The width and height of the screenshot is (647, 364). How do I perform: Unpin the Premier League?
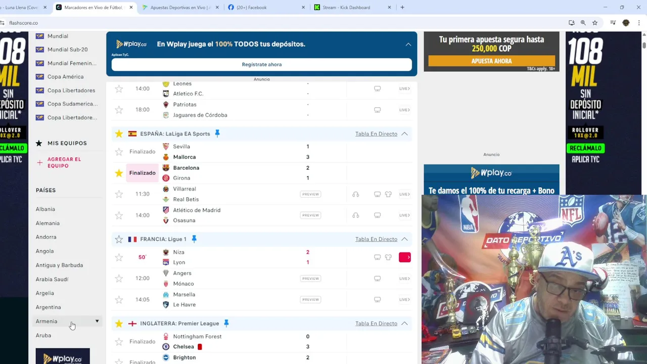[x=226, y=323]
